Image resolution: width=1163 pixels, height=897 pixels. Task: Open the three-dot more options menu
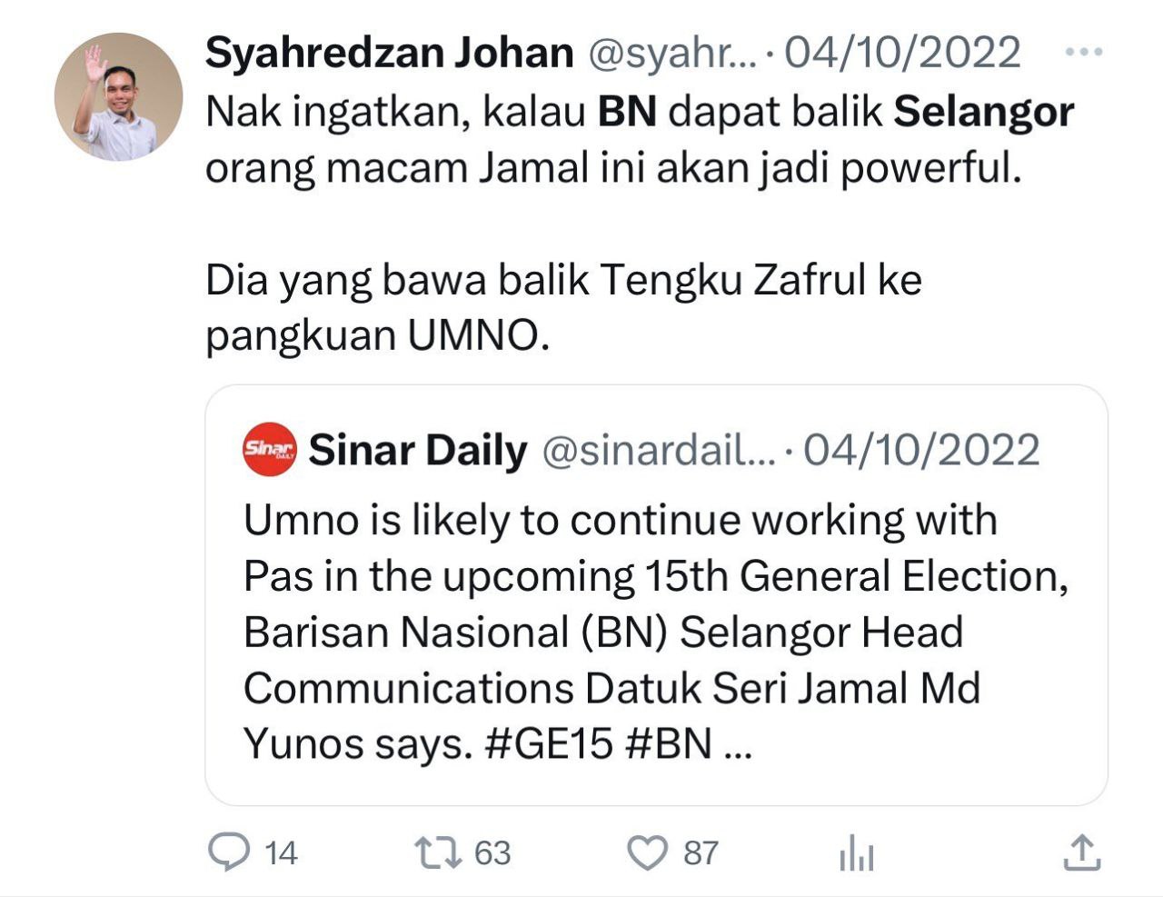pyautogui.click(x=1083, y=52)
